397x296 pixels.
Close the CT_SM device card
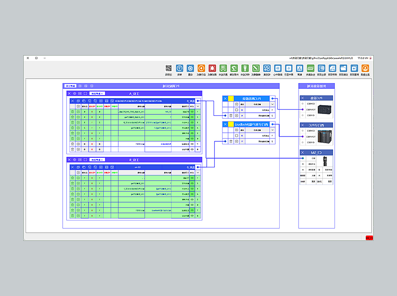(302, 152)
